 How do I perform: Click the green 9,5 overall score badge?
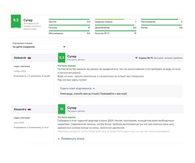pos(16,21)
